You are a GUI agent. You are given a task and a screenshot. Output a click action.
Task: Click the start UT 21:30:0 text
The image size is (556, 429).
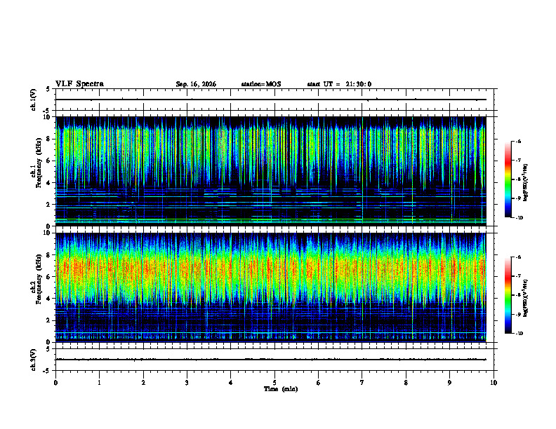(339, 84)
